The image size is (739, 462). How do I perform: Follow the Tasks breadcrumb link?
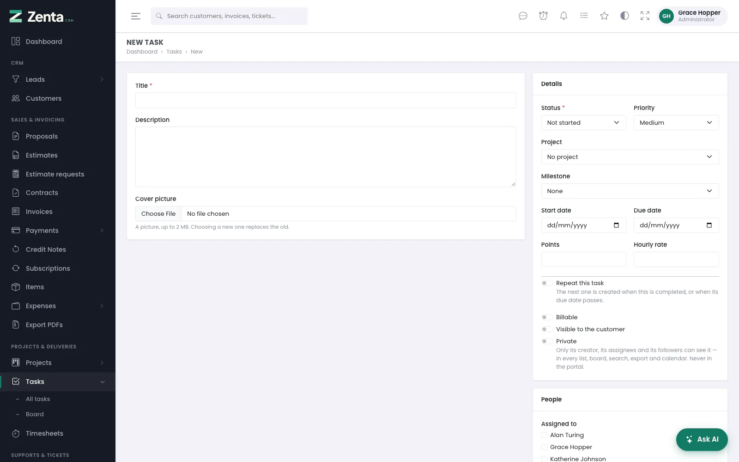(174, 52)
